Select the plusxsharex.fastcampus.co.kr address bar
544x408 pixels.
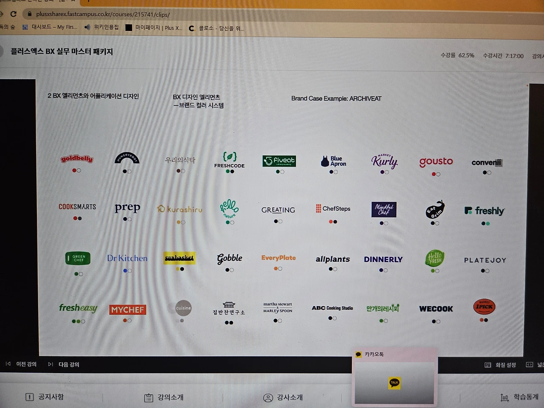point(103,14)
